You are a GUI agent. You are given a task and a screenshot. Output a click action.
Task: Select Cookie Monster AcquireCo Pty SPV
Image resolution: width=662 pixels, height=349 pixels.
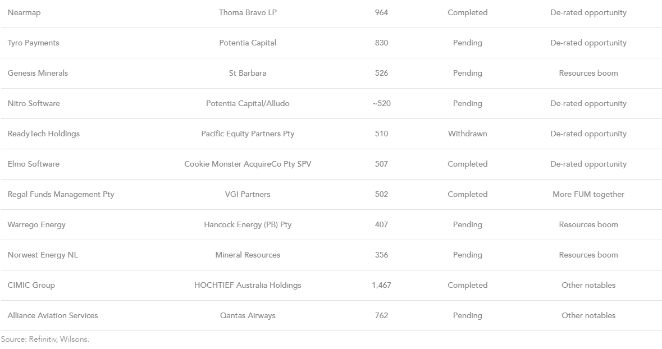click(248, 164)
